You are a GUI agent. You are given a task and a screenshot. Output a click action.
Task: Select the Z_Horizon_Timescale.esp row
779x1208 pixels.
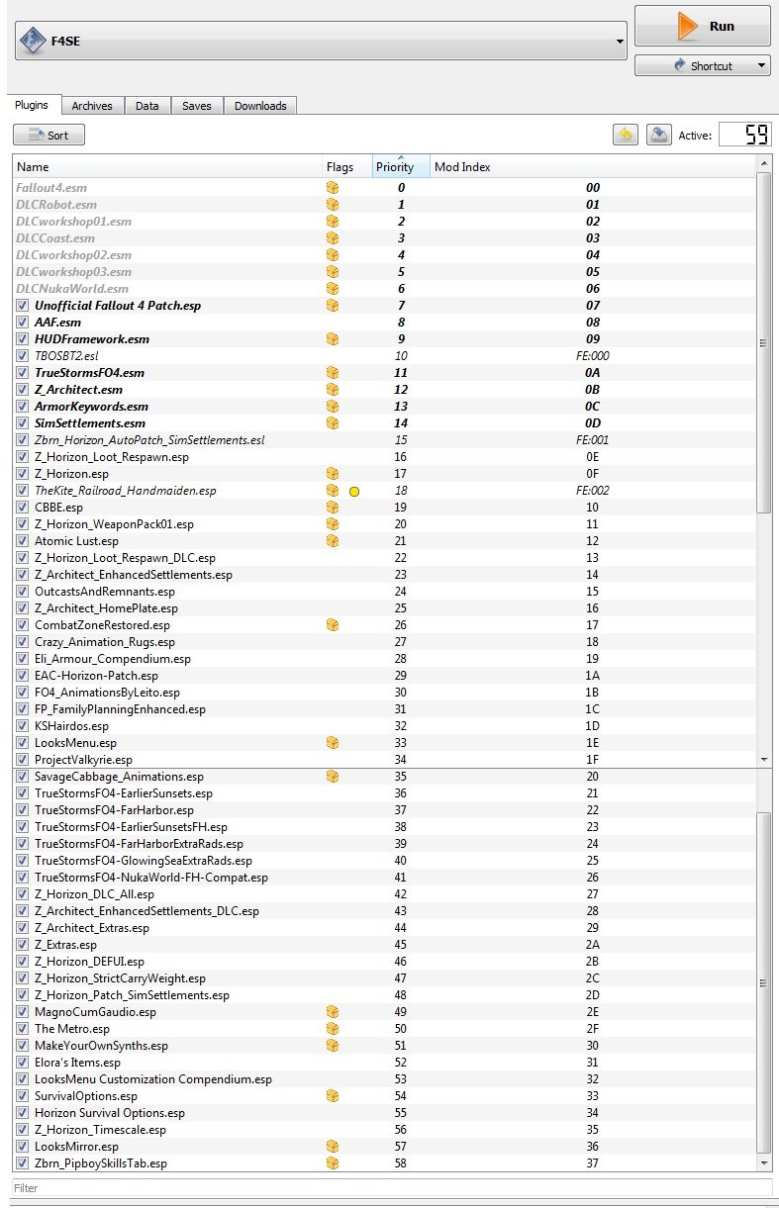pos(384,1130)
